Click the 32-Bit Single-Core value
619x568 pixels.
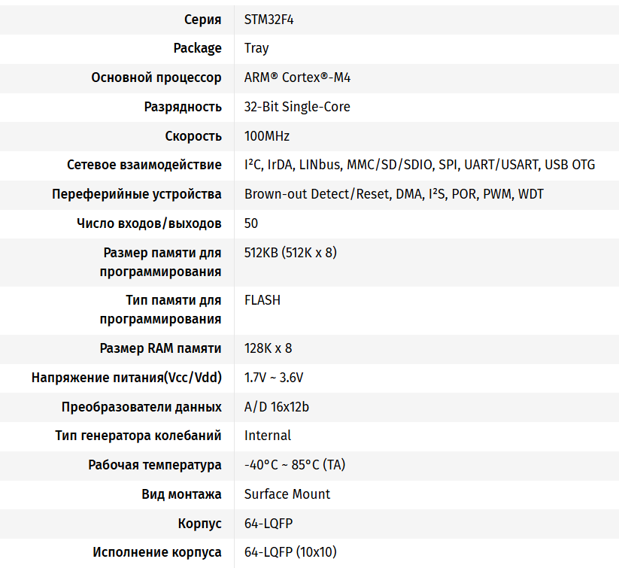click(x=297, y=107)
